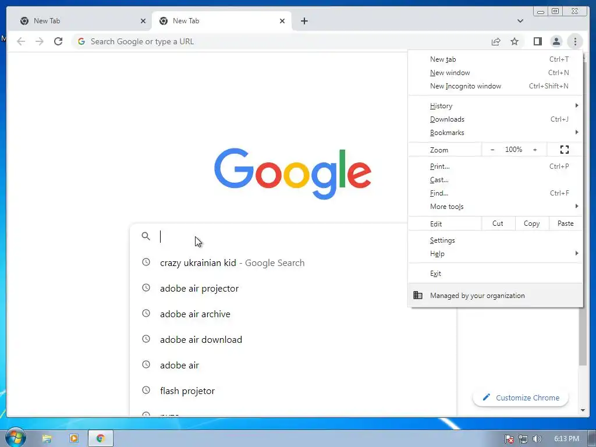Expand the Help submenu
This screenshot has width=596, height=447.
(x=495, y=254)
